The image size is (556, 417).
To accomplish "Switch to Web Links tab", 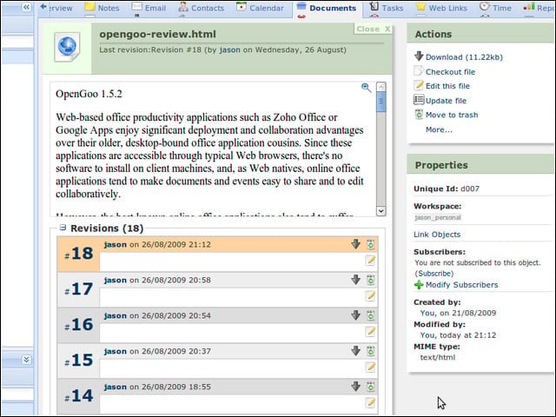I will (442, 8).
